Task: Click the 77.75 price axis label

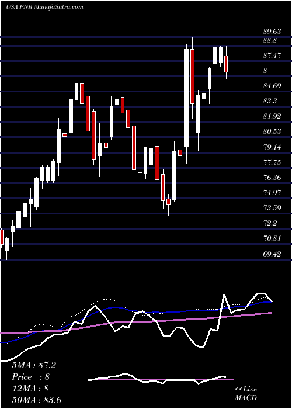Action: click(272, 162)
